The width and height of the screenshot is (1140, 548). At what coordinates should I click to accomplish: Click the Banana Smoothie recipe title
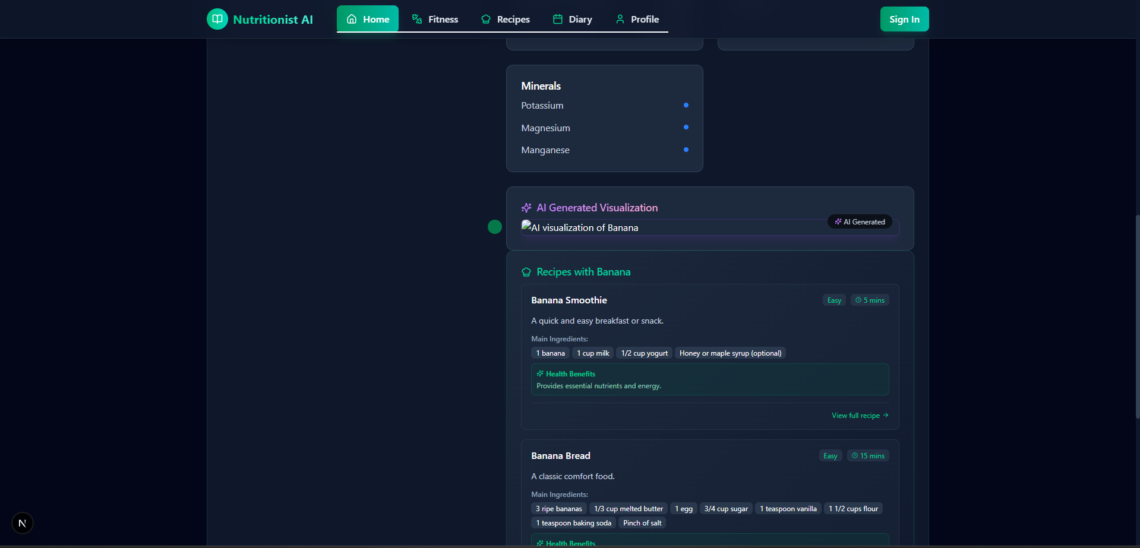coord(569,300)
